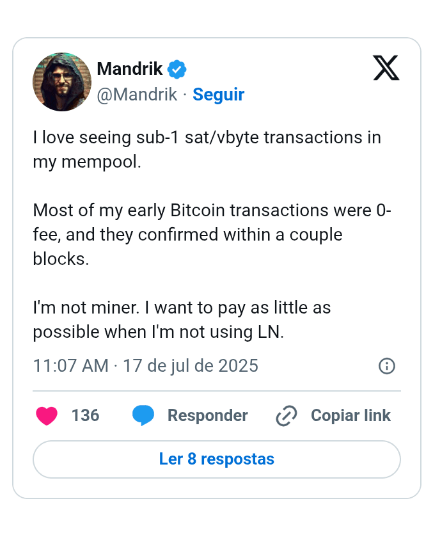
Task: Click the sub-1 sat/vbyte sentence
Action: click(207, 150)
